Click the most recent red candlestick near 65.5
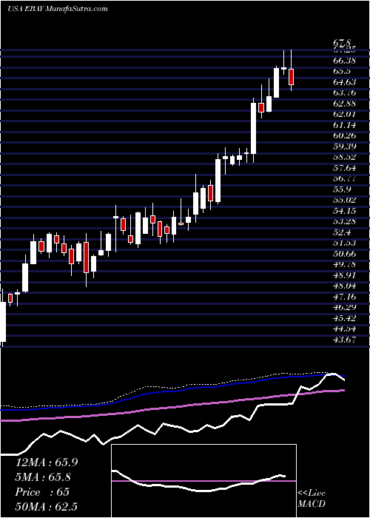Viewport: 370px width, 518px height. 291,77
